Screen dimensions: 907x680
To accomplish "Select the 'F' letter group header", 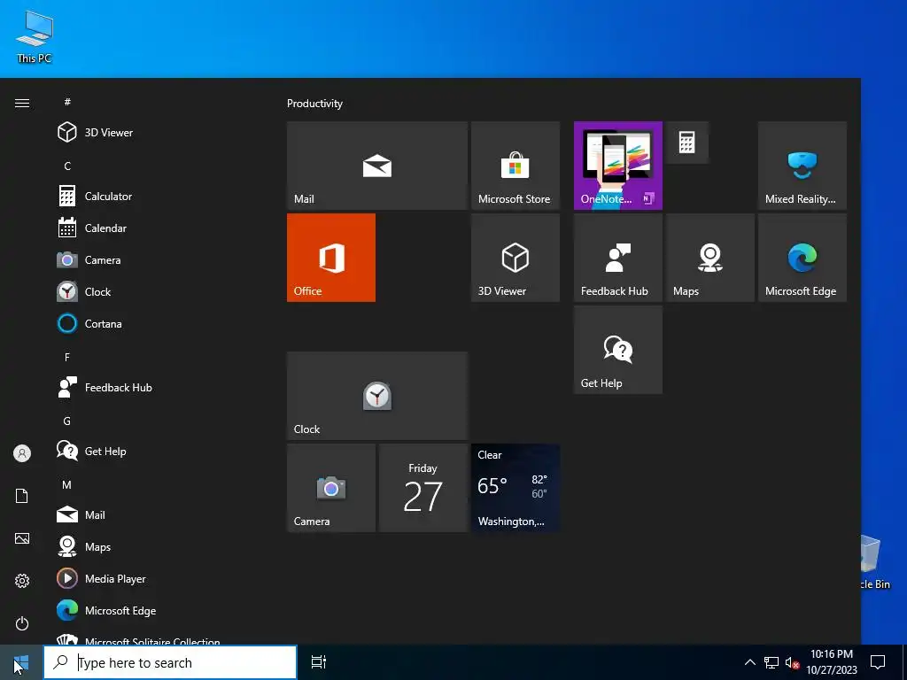I will click(67, 358).
